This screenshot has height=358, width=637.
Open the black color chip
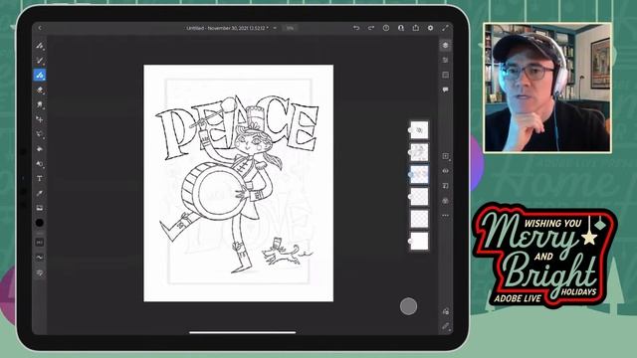tap(40, 223)
